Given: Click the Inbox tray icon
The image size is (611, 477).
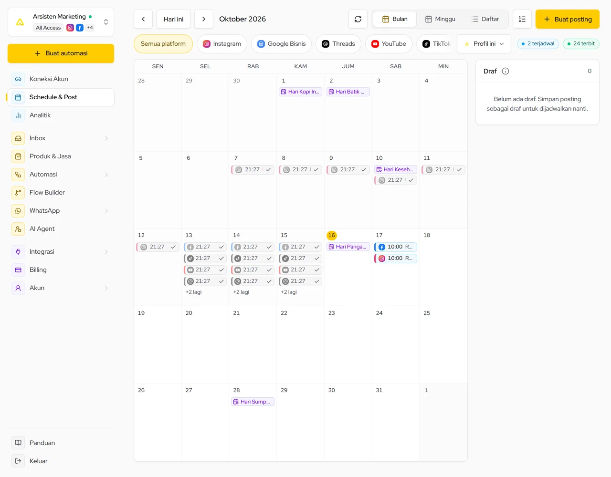Looking at the screenshot, I should pos(18,138).
